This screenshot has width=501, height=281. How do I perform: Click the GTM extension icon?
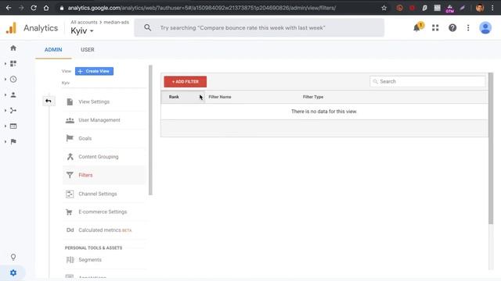click(450, 9)
